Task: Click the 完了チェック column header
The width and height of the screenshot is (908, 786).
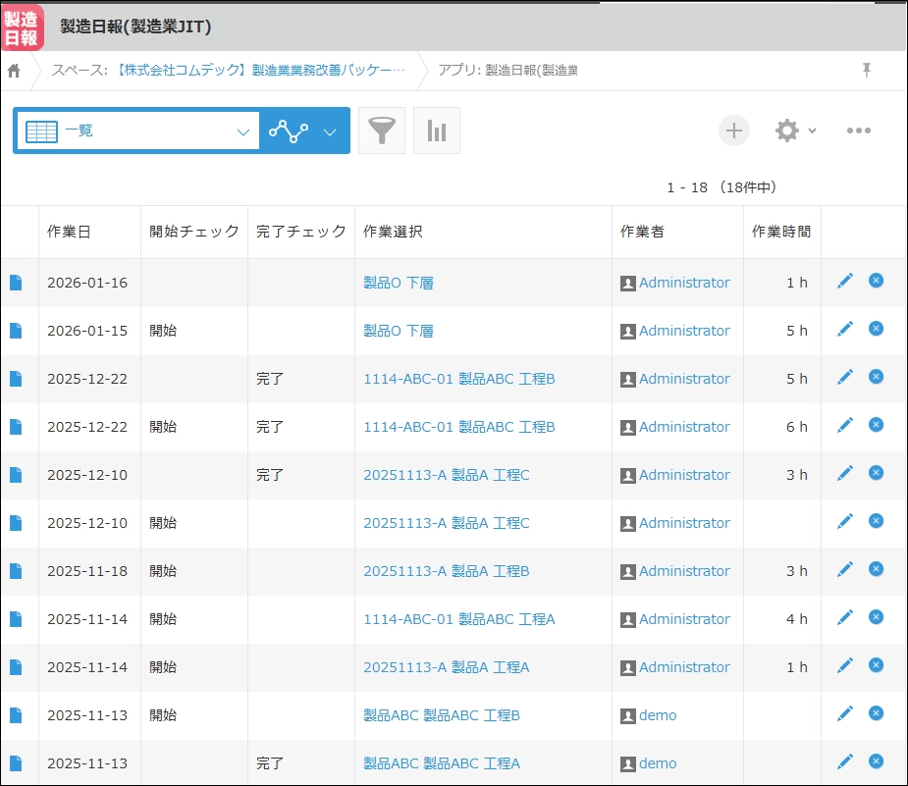Action: click(300, 232)
